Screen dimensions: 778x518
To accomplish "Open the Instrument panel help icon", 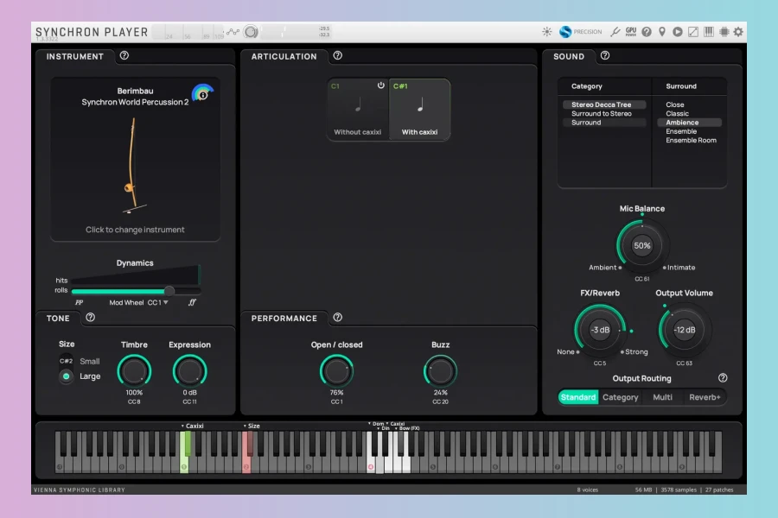I will 124,56.
